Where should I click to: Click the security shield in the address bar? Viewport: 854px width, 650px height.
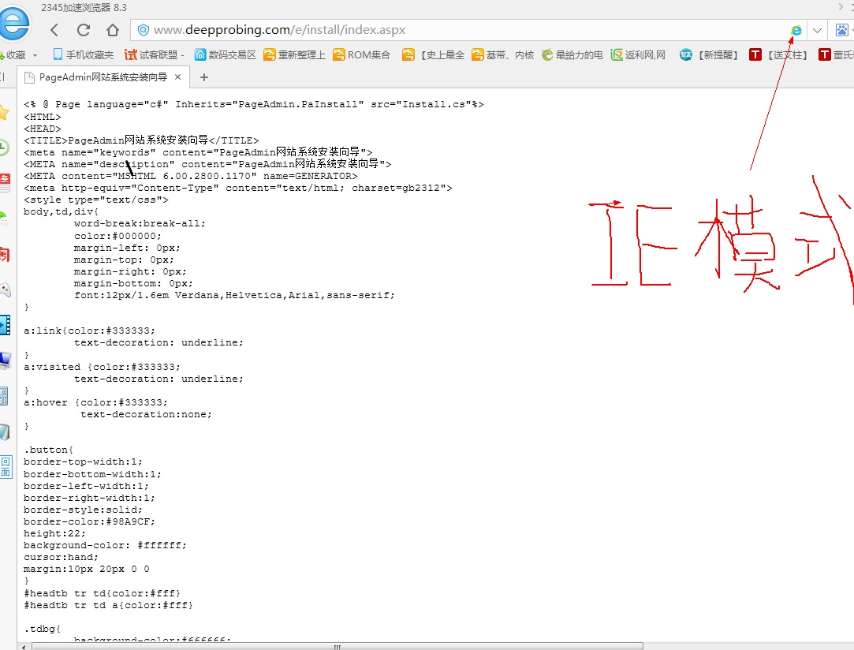(144, 30)
